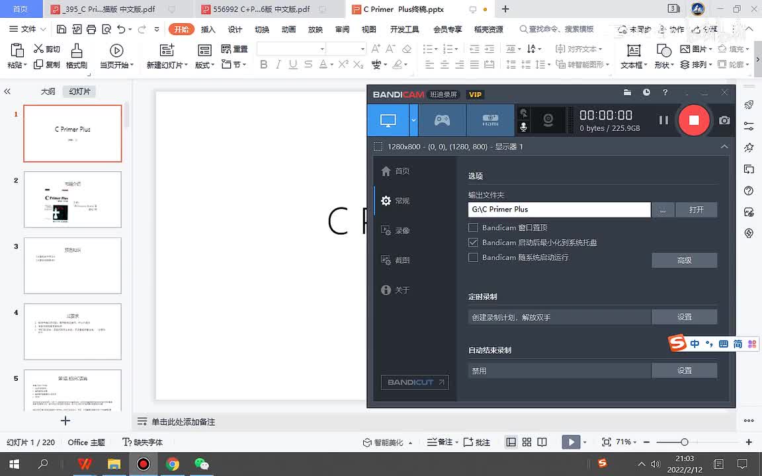Collapse the slide panel with double chevron
The width and height of the screenshot is (762, 476).
(7, 91)
